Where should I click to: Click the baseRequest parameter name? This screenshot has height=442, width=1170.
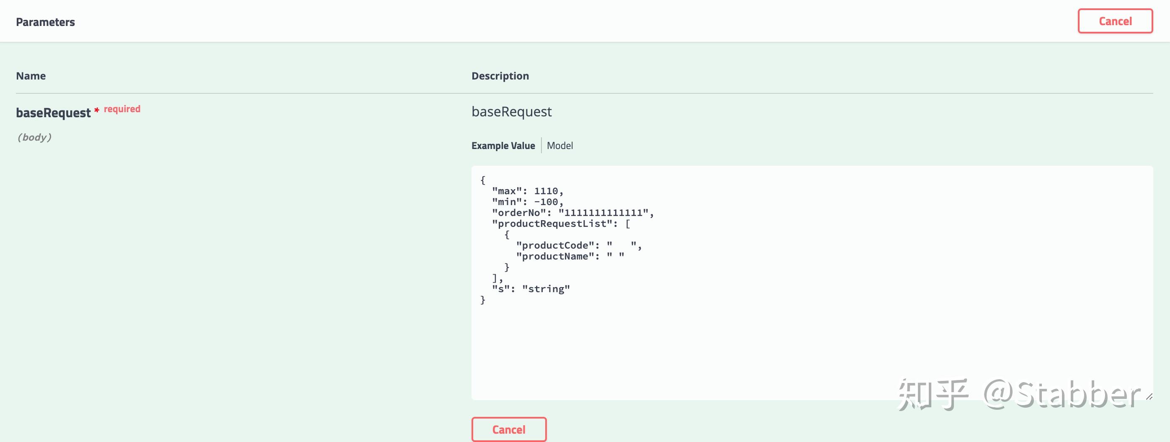53,113
